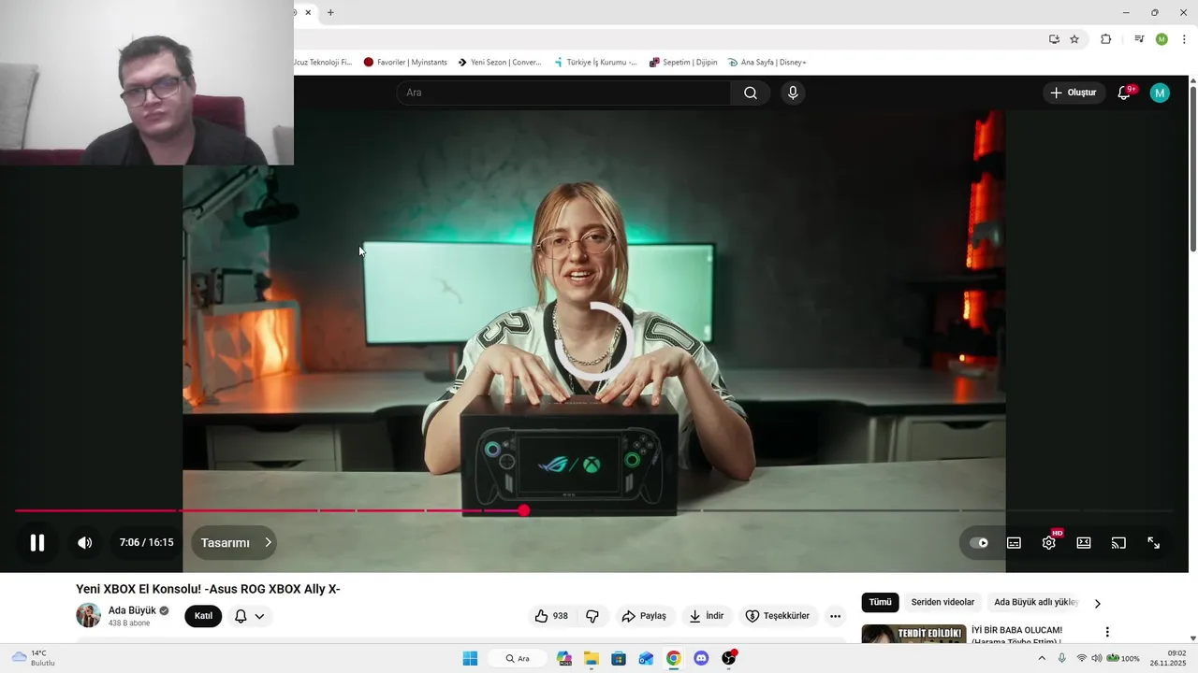
Task: Open YouTube notifications bell
Action: click(1125, 93)
